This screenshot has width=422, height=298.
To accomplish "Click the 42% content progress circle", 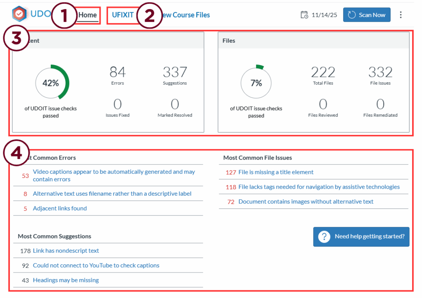I will [x=51, y=83].
